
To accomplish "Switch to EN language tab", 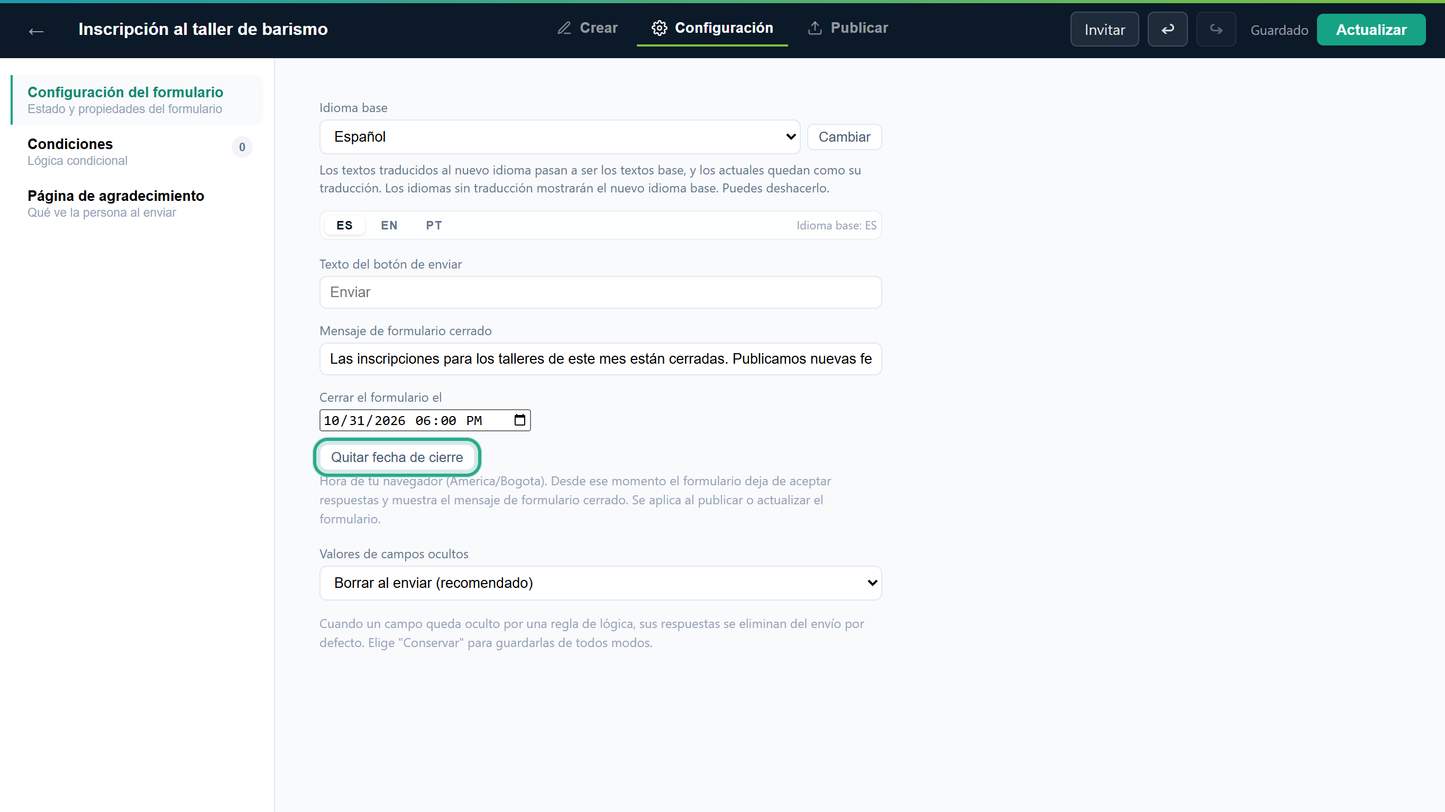I will [x=389, y=225].
